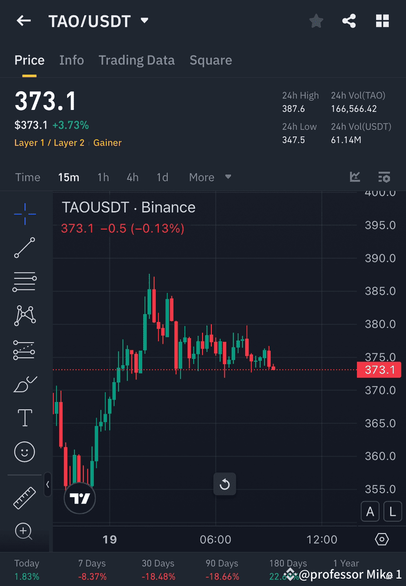
Task: Open the zoom magnifier tool
Action: click(25, 532)
